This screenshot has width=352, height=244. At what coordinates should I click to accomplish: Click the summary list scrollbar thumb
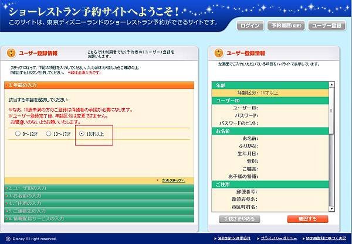pyautogui.click(x=331, y=111)
